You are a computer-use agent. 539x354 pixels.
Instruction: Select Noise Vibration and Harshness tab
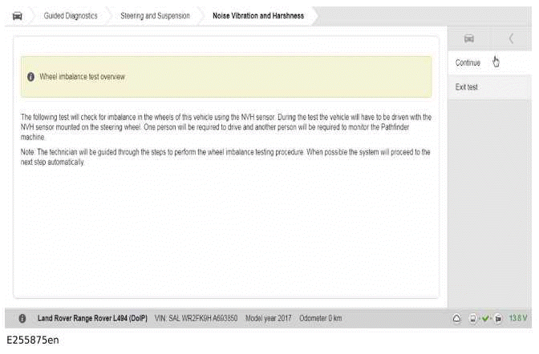coord(257,15)
